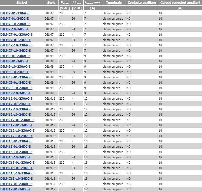Click the Terminale column header
The width and height of the screenshot is (202, 192).
pos(114,3)
